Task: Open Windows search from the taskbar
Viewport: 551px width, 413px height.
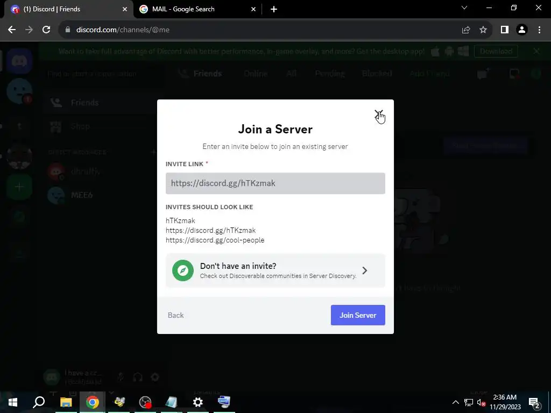Action: [x=39, y=402]
